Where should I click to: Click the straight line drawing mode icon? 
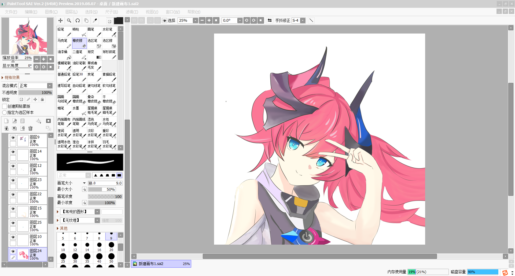tap(311, 20)
